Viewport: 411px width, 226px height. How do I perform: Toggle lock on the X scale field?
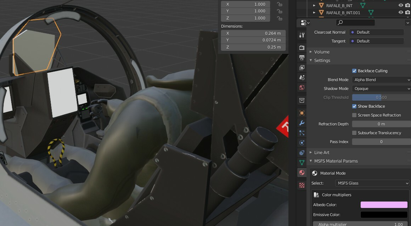280,4
